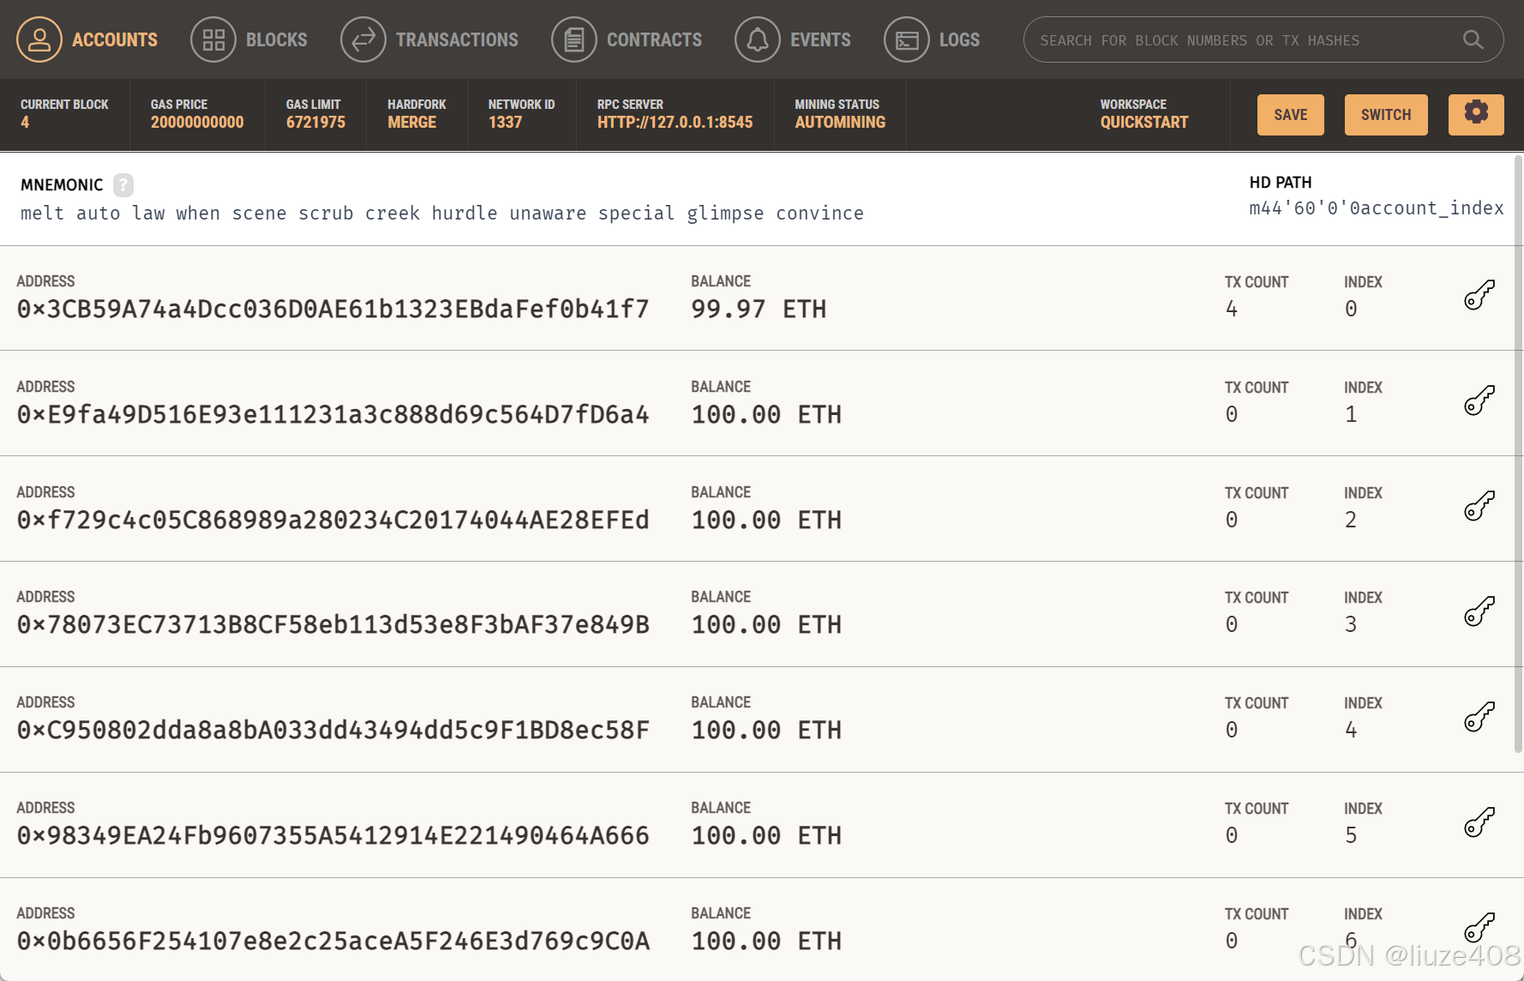Click the hardfork MERGE value
The image size is (1524, 981).
coord(412,123)
